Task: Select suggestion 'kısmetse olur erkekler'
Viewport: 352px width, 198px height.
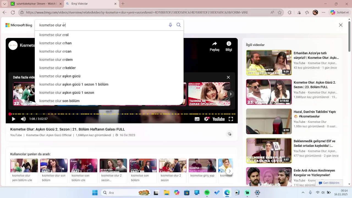Action: point(109,68)
